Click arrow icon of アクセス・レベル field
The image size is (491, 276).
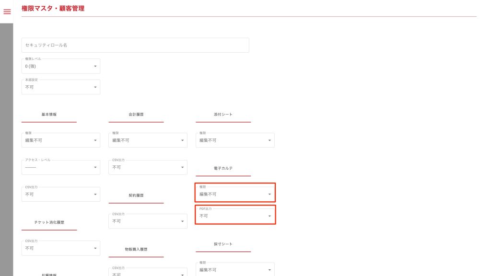95,167
